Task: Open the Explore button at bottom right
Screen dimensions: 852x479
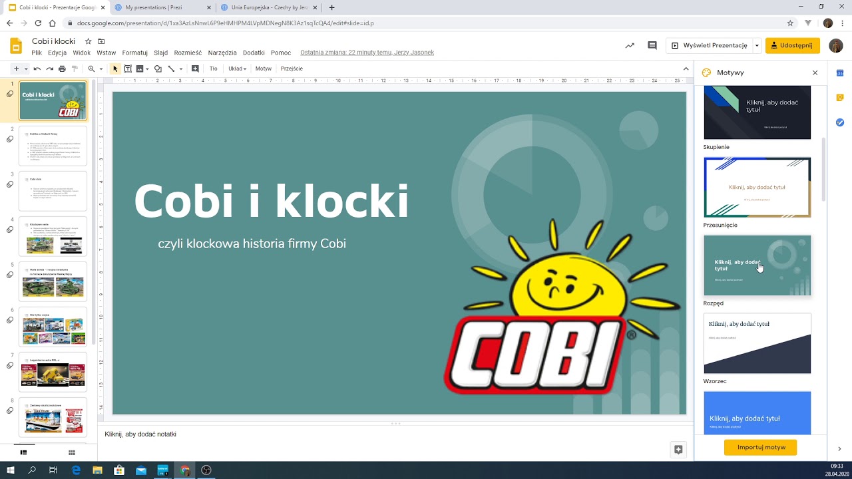Action: 678,450
